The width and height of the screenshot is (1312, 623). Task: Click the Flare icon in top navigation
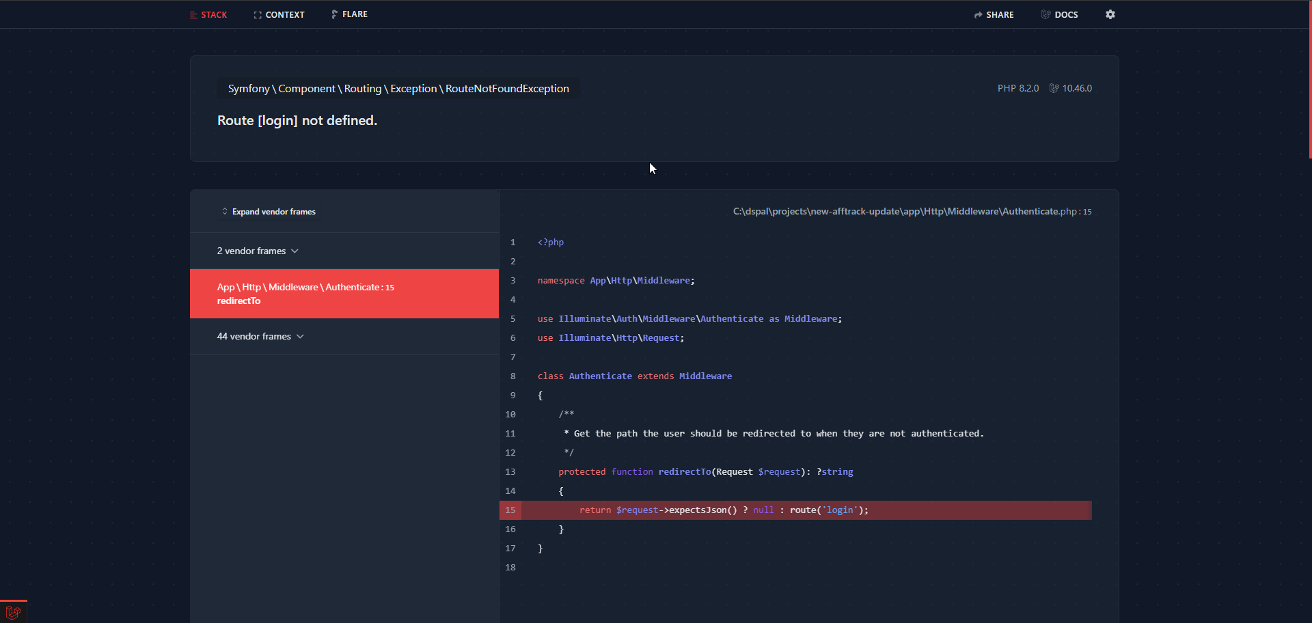click(x=335, y=14)
